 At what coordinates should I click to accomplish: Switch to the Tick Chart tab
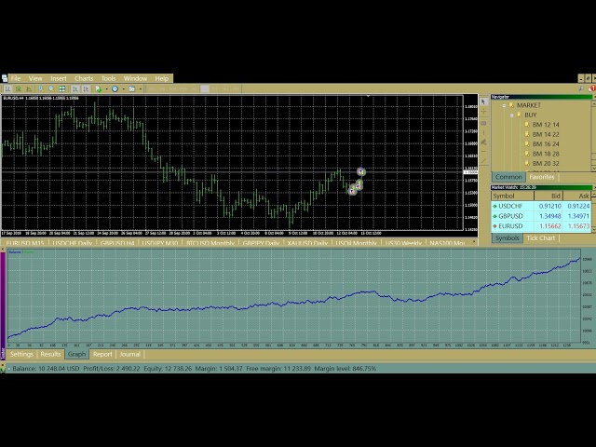coord(541,237)
